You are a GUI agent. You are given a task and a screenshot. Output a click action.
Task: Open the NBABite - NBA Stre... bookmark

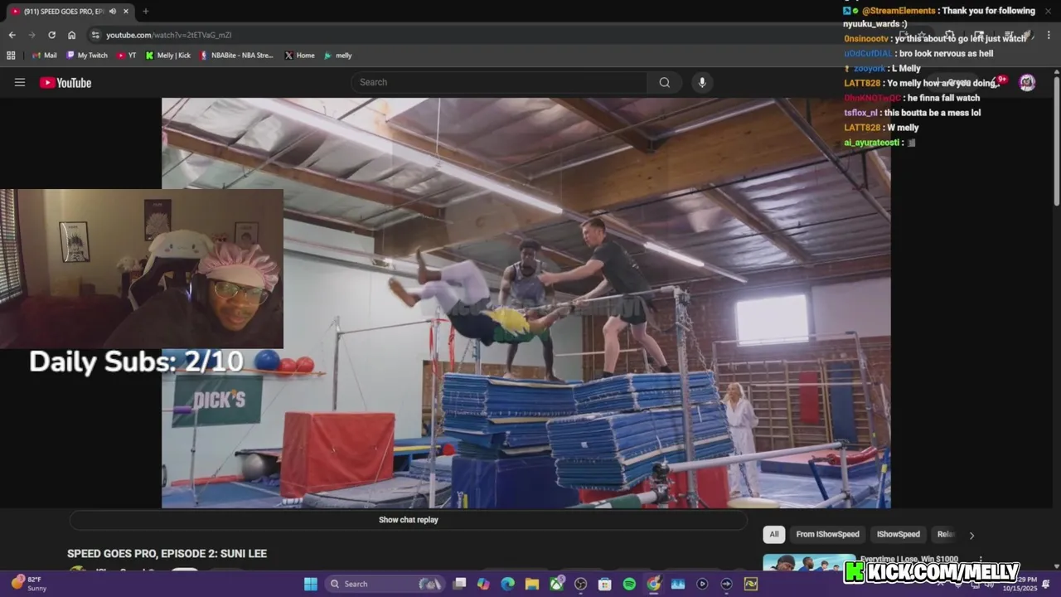click(236, 56)
